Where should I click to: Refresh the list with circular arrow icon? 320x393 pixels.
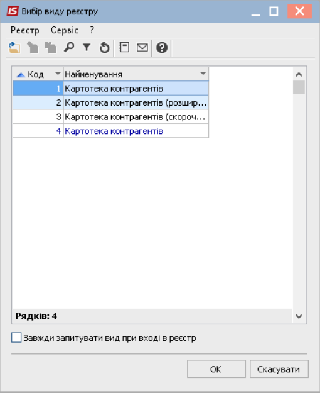pos(104,47)
